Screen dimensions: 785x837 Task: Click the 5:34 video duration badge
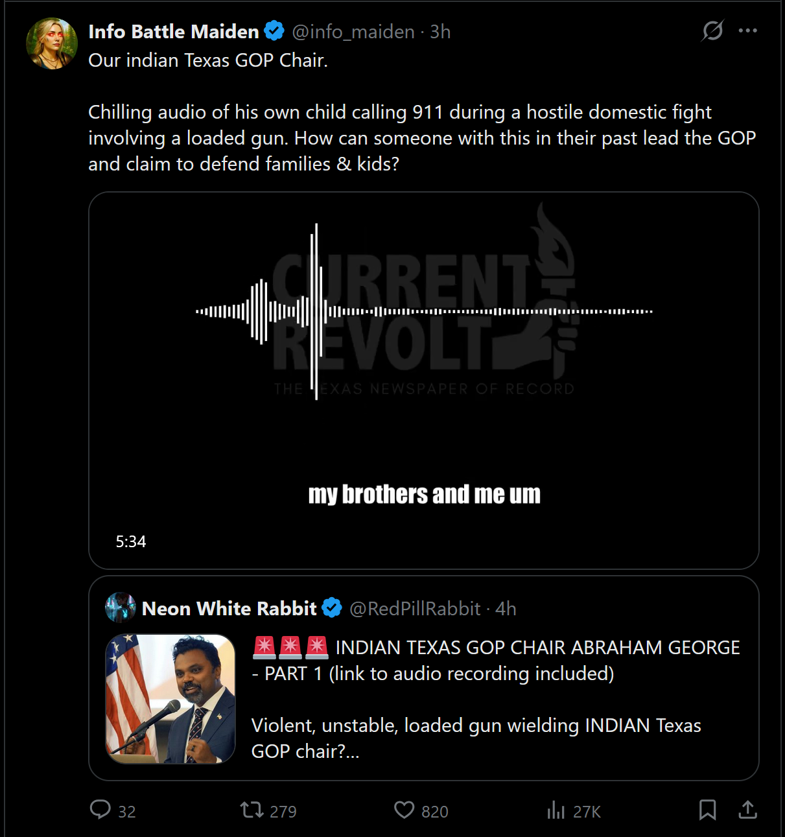point(131,541)
